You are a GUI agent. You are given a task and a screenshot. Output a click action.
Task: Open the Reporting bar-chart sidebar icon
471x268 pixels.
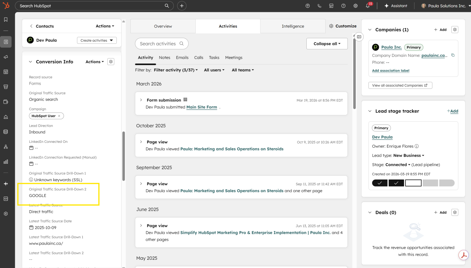(x=6, y=162)
